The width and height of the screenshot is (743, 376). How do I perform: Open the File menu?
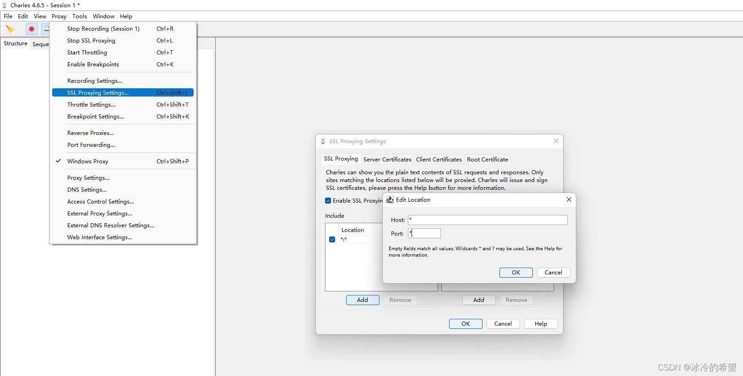click(8, 16)
